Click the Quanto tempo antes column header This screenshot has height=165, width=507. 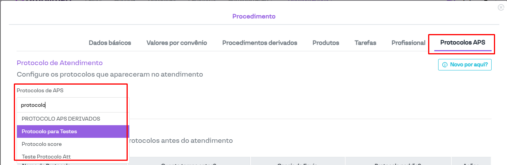coord(188,163)
